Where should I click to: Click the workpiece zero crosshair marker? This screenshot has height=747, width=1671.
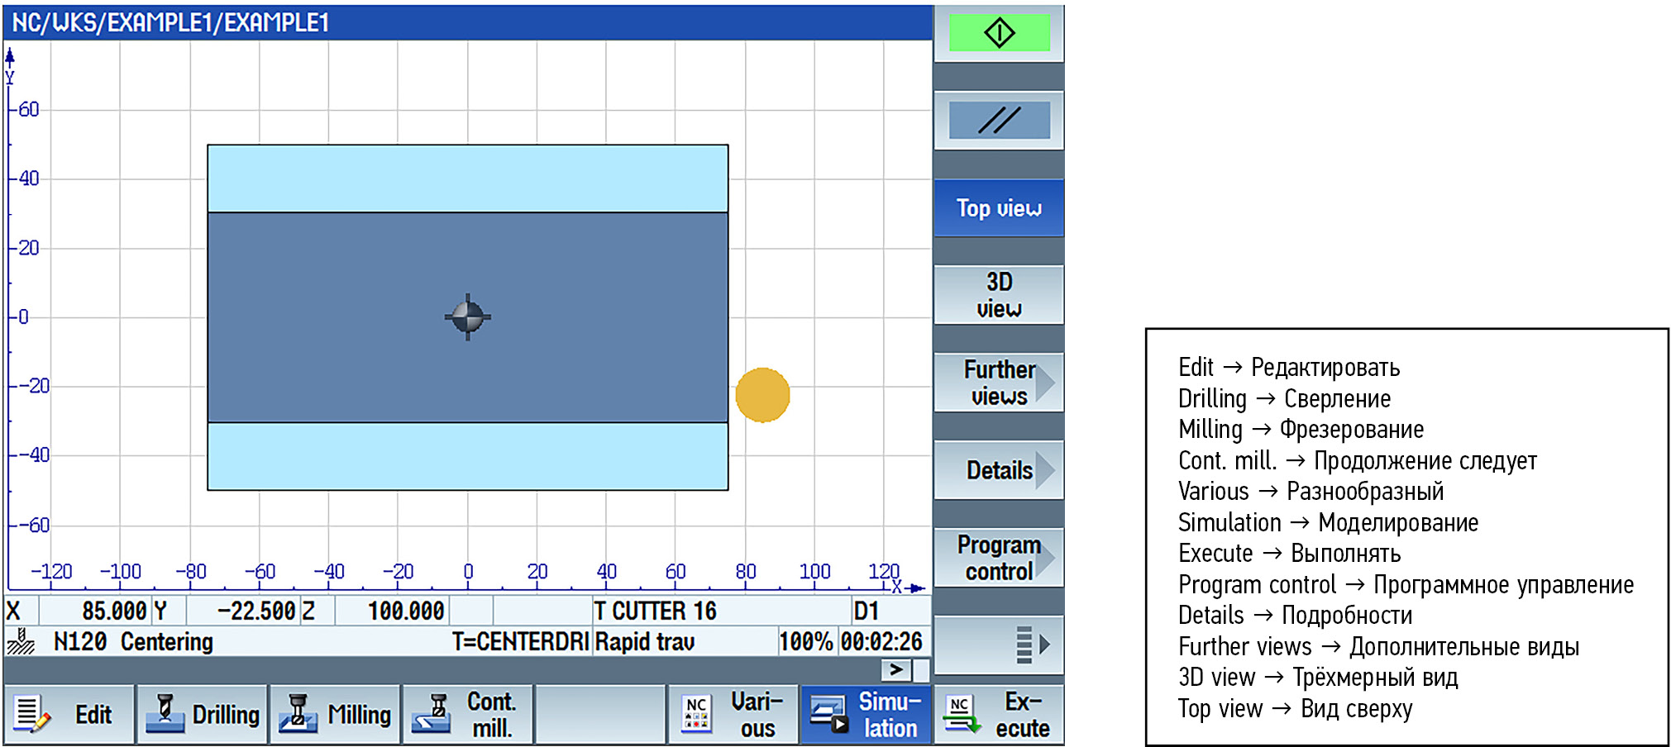(x=468, y=316)
